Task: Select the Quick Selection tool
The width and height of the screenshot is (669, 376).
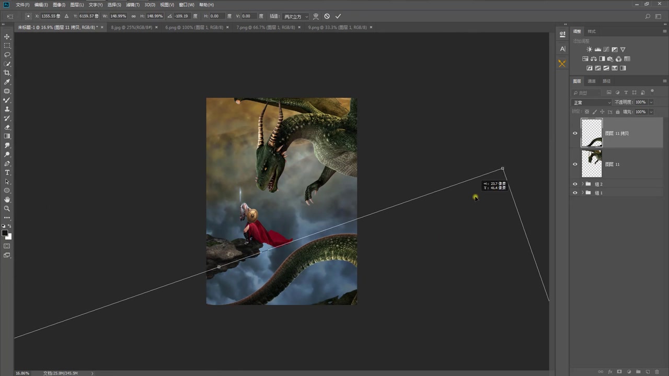Action: pos(7,64)
